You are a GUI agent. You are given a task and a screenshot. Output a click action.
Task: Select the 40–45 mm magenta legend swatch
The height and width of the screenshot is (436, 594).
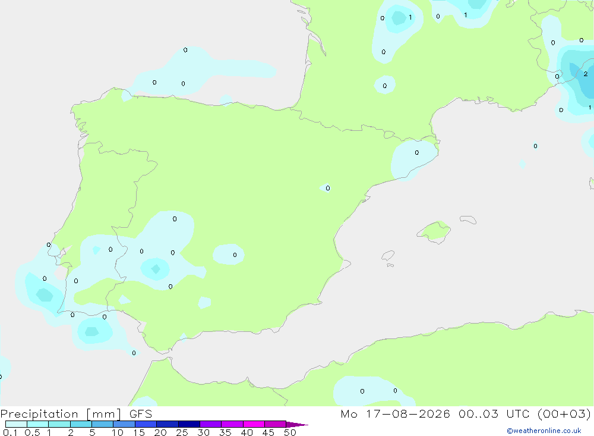254,424
